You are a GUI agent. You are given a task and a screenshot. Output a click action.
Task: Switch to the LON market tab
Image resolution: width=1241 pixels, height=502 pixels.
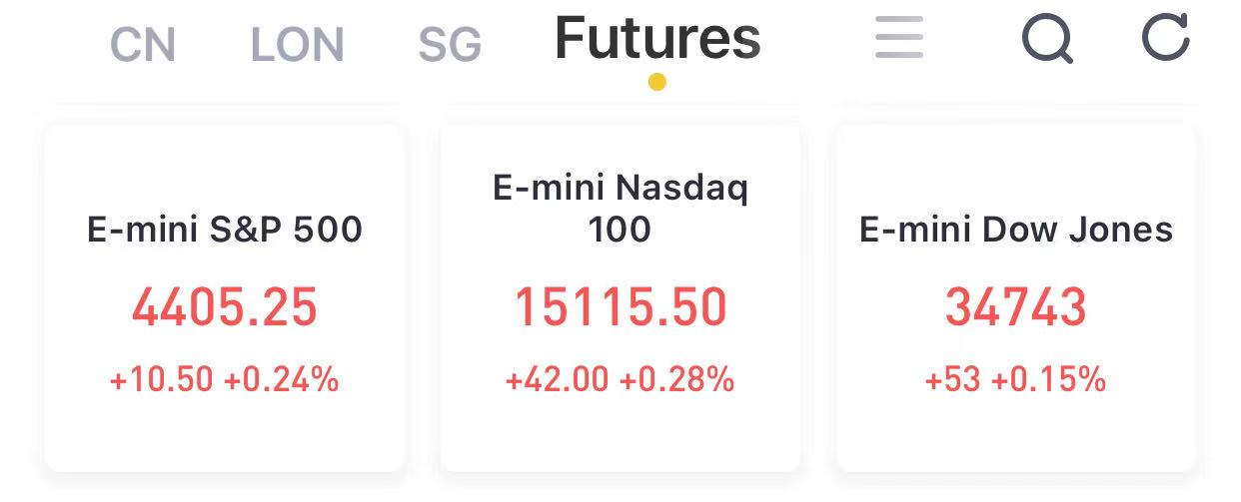(298, 45)
